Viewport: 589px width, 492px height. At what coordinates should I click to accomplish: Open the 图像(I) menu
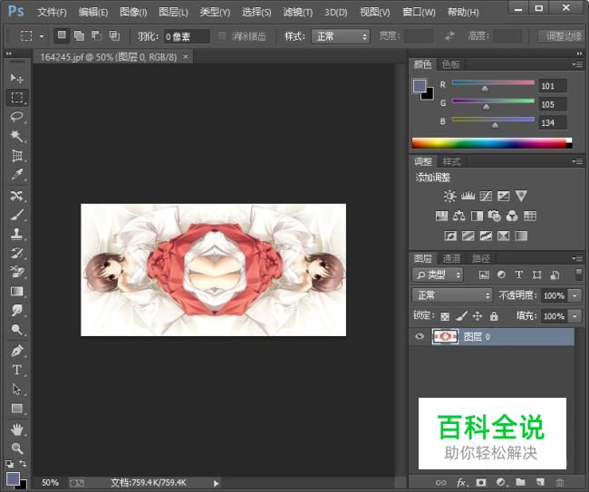click(x=133, y=13)
